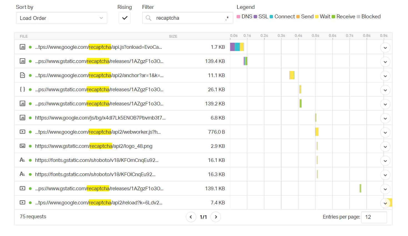Click the JS file icon for api.js row

click(x=22, y=47)
